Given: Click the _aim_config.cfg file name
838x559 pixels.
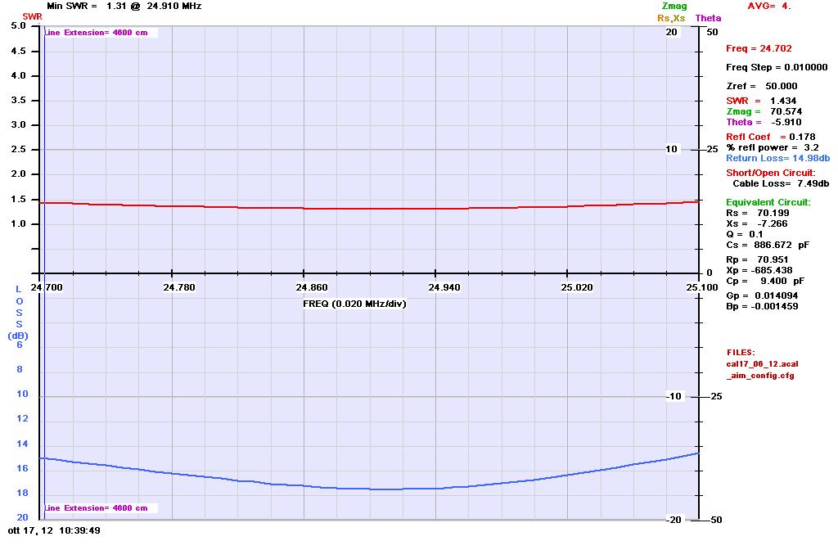Looking at the screenshot, I should [760, 376].
